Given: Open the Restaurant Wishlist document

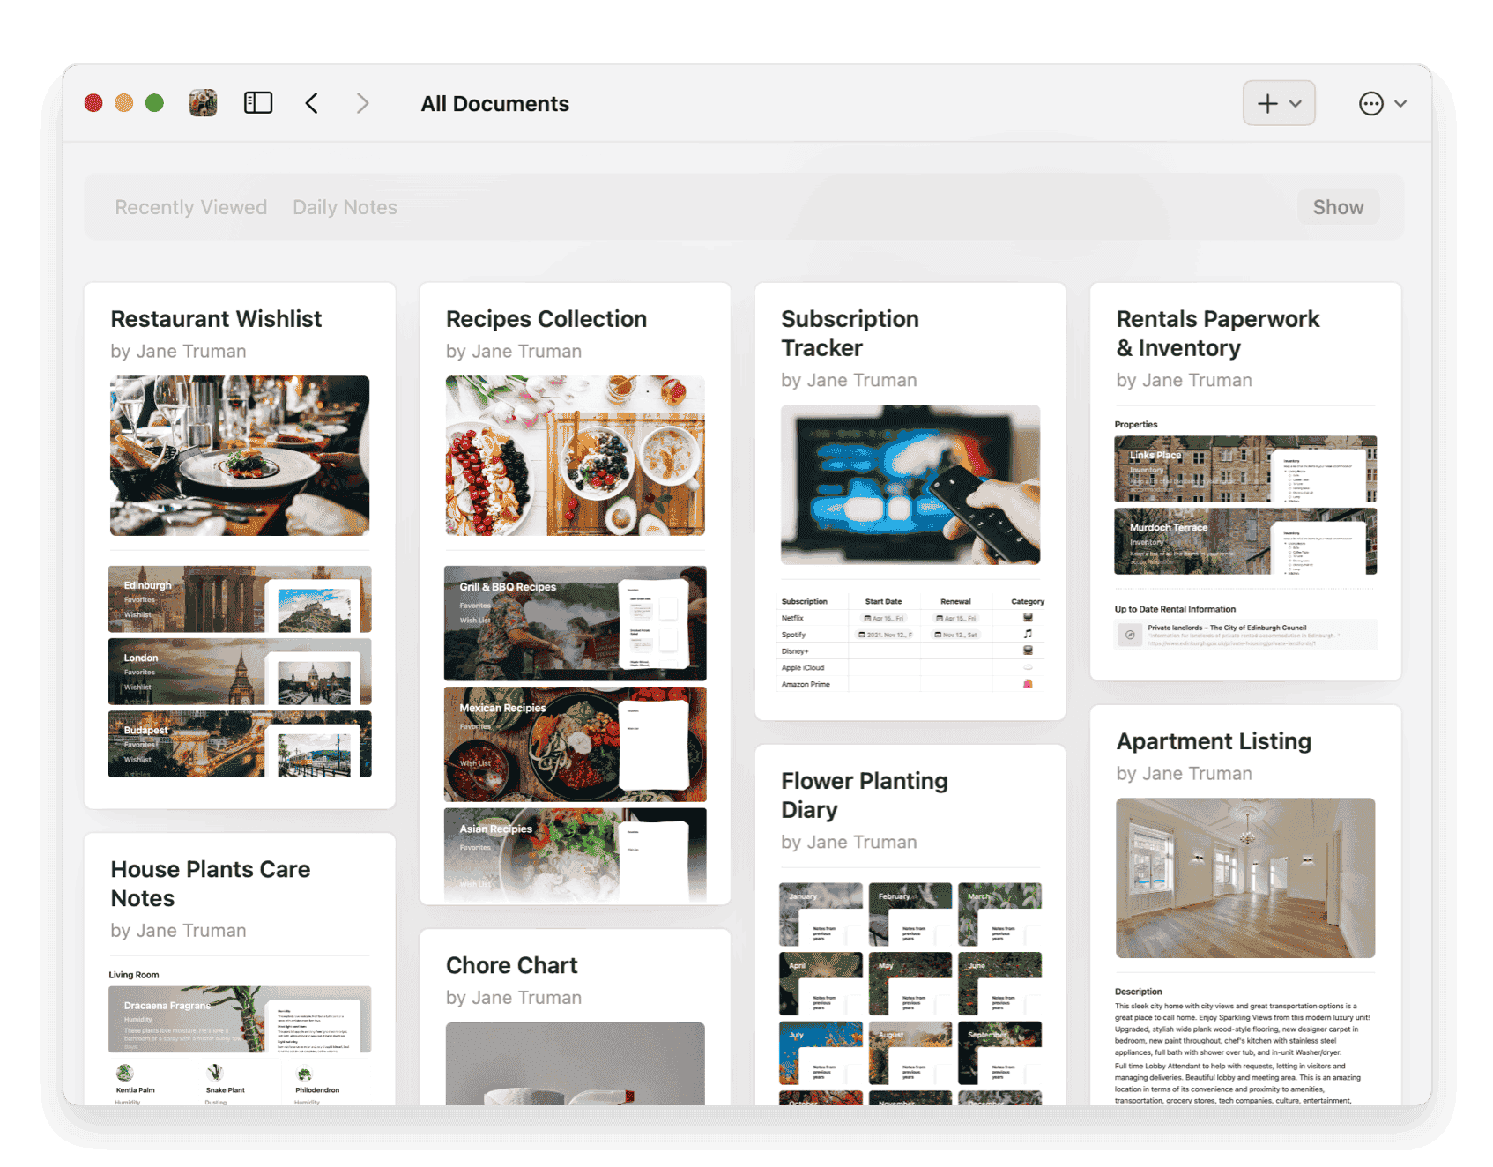Looking at the screenshot, I should coord(216,319).
